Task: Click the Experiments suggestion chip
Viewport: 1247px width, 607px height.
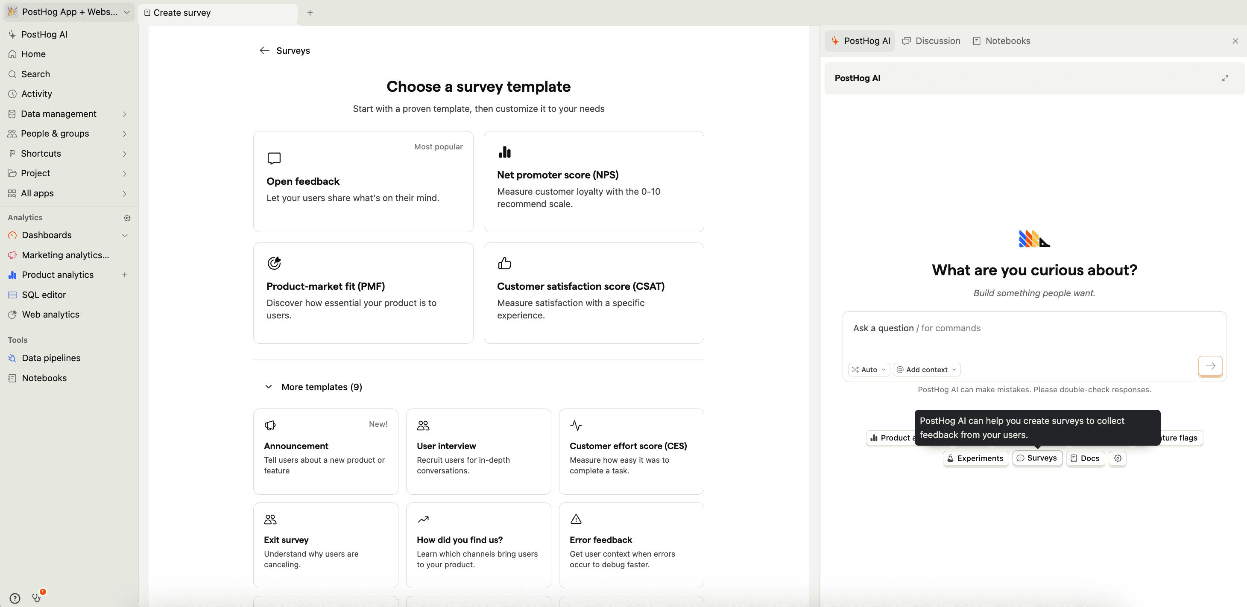Action: click(x=975, y=458)
